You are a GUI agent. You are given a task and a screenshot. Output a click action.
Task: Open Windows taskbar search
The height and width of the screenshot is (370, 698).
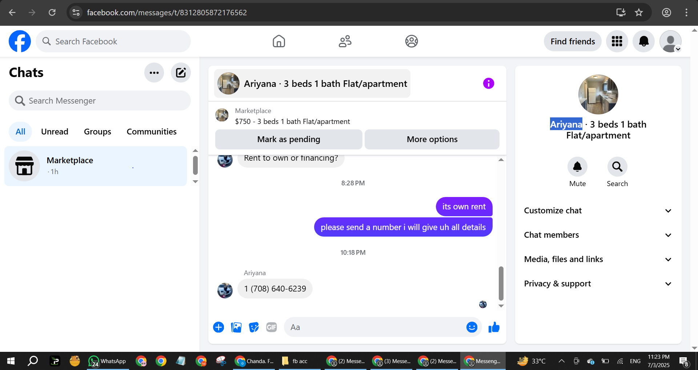coord(33,361)
